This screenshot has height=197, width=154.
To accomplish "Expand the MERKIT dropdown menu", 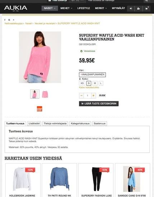I will pyautogui.click(x=101, y=8).
